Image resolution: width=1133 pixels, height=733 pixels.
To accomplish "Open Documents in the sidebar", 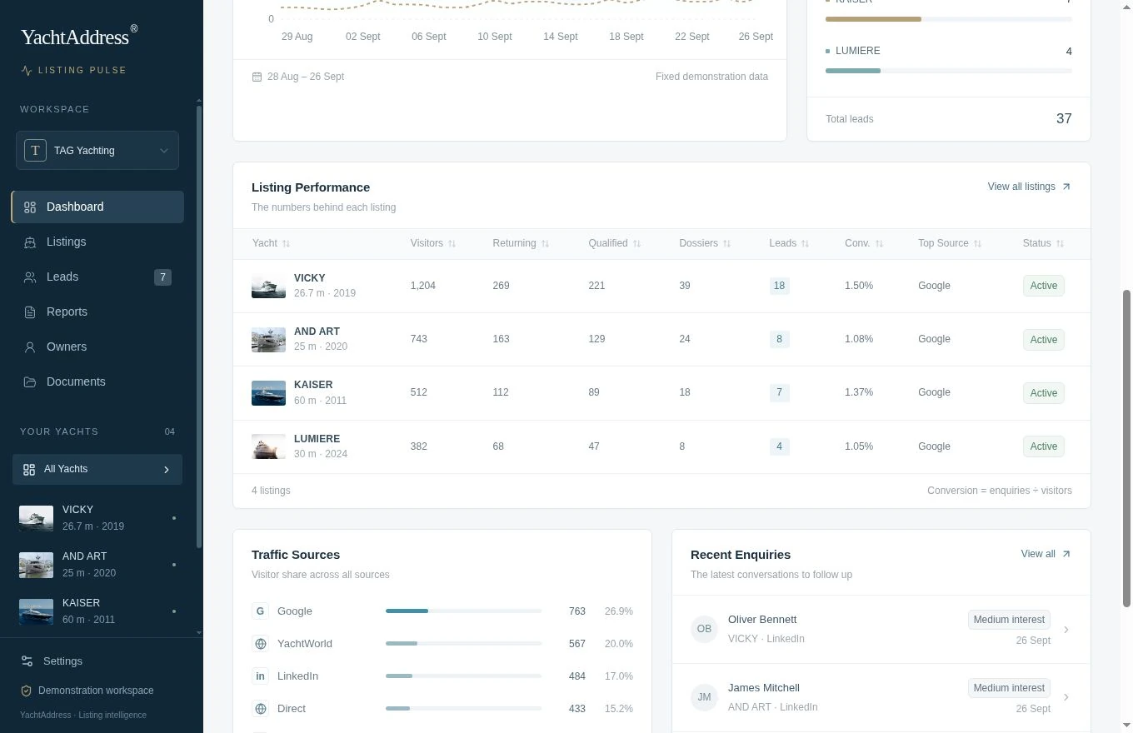I will click(97, 382).
